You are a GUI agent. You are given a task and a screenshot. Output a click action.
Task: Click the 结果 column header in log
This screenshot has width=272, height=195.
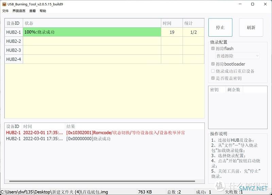pyautogui.click(x=134, y=126)
